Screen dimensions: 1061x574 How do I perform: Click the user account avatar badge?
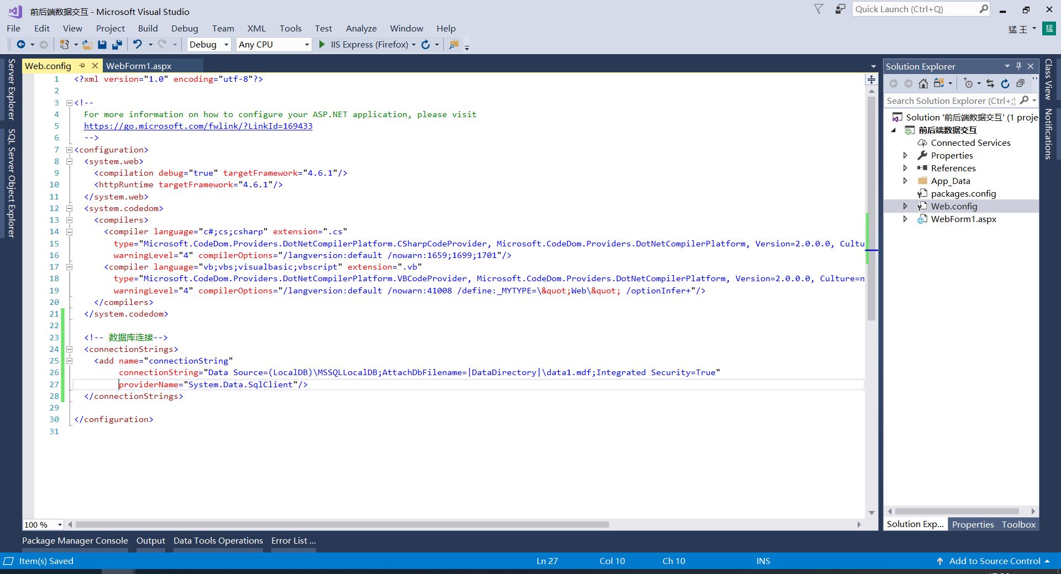click(x=1049, y=29)
